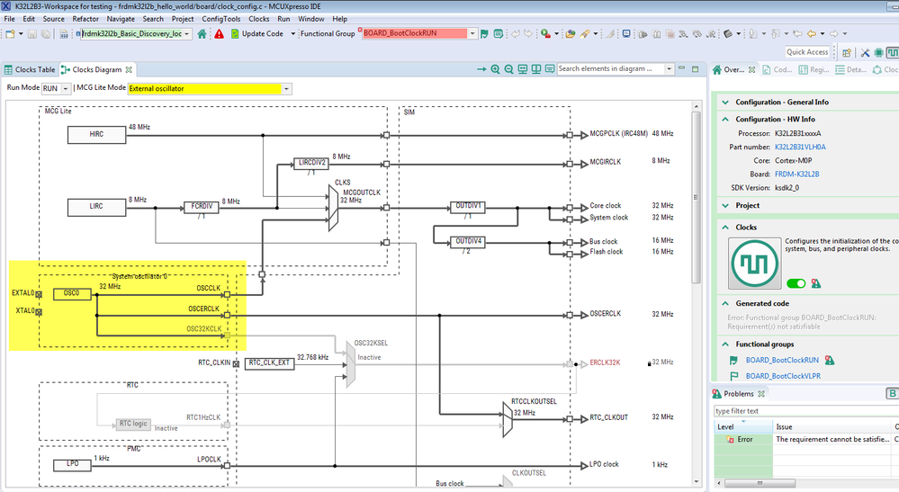This screenshot has height=492, width=899.
Task: Click the green flag icon after Functional Group
Action: pyautogui.click(x=484, y=34)
